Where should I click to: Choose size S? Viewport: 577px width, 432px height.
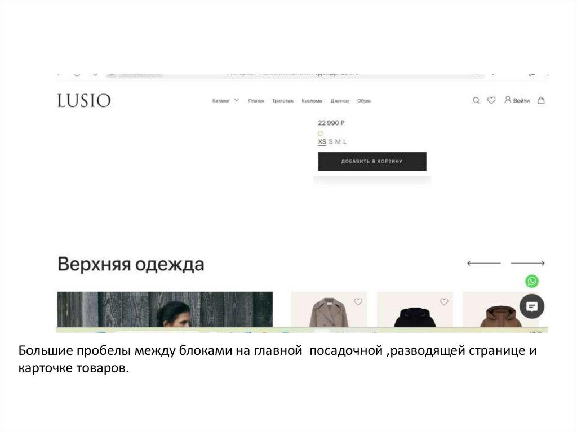[x=330, y=142]
